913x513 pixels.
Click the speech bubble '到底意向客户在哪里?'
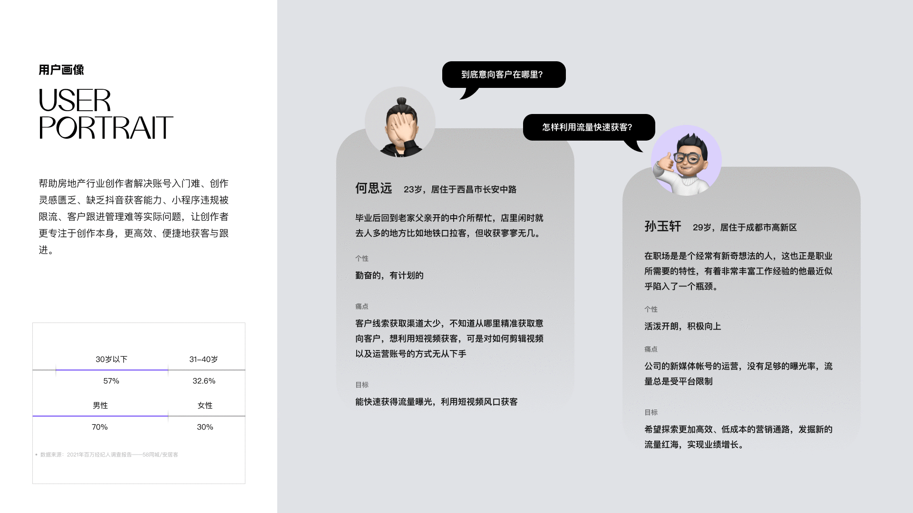504,75
